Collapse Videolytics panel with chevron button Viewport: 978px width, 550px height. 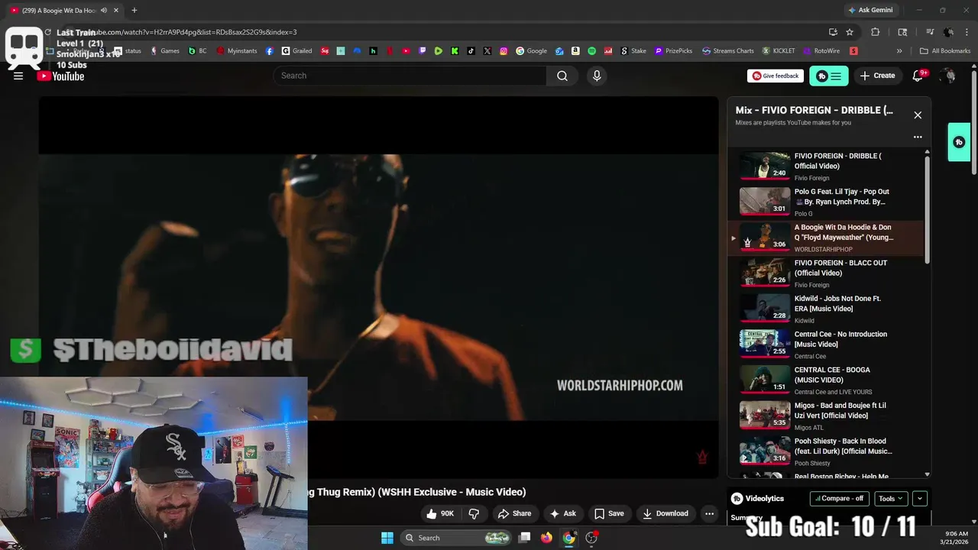[x=920, y=499]
